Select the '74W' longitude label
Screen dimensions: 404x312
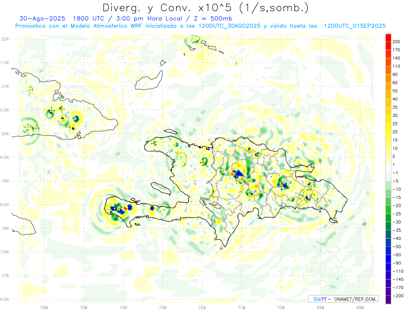[x=123, y=307]
